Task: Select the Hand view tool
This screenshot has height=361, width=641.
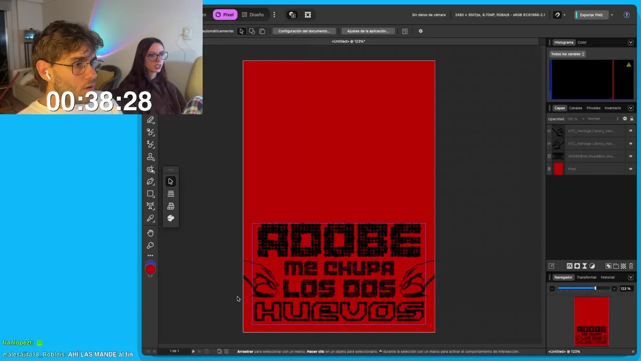Action: [150, 233]
